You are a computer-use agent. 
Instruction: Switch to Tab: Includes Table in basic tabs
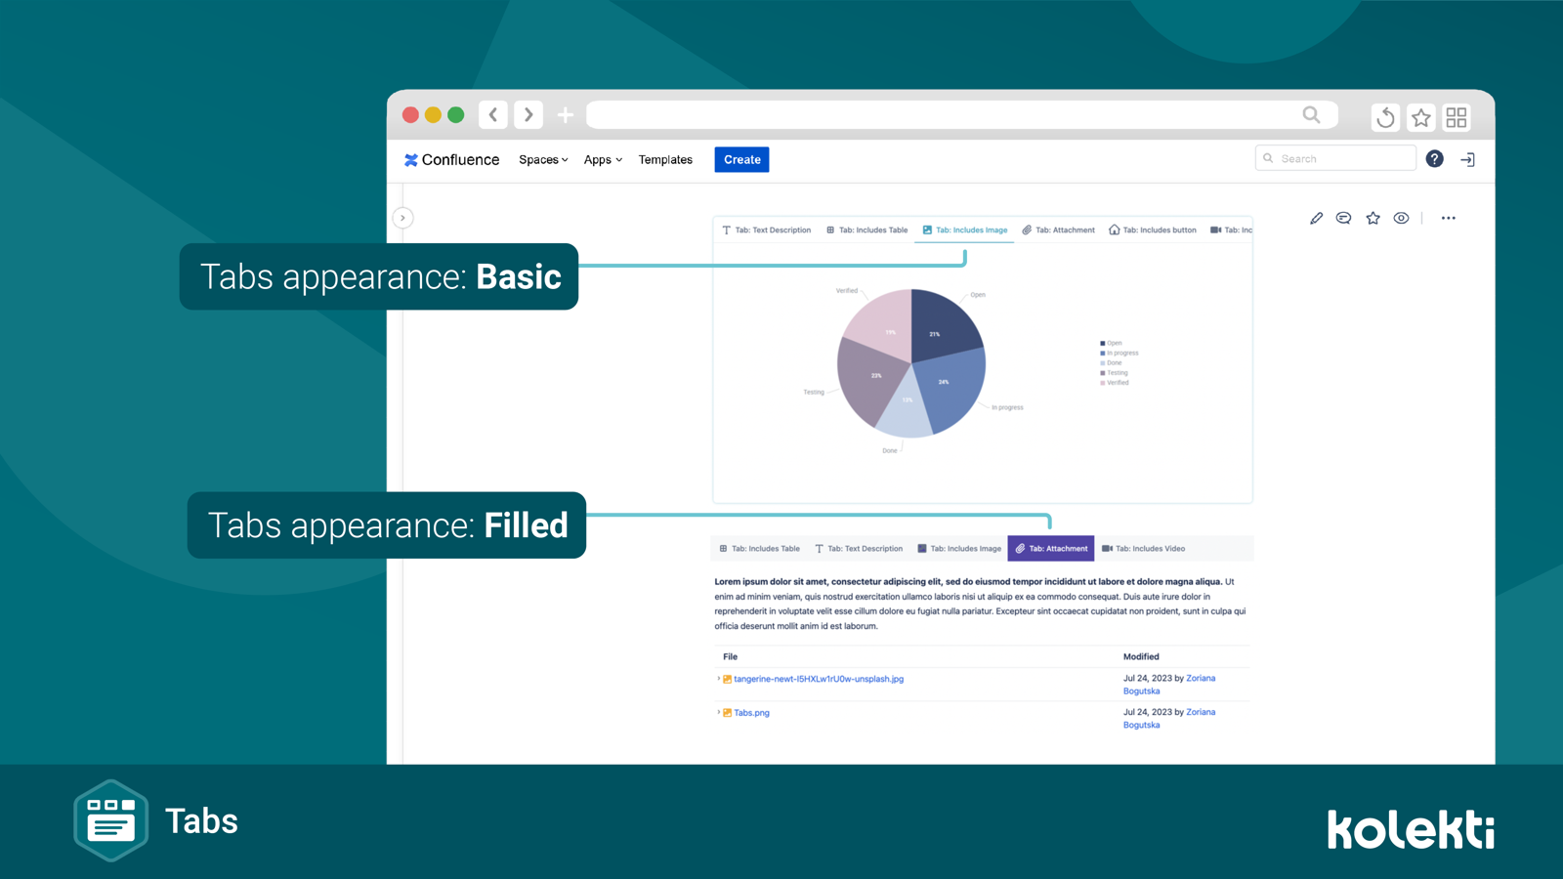point(866,230)
